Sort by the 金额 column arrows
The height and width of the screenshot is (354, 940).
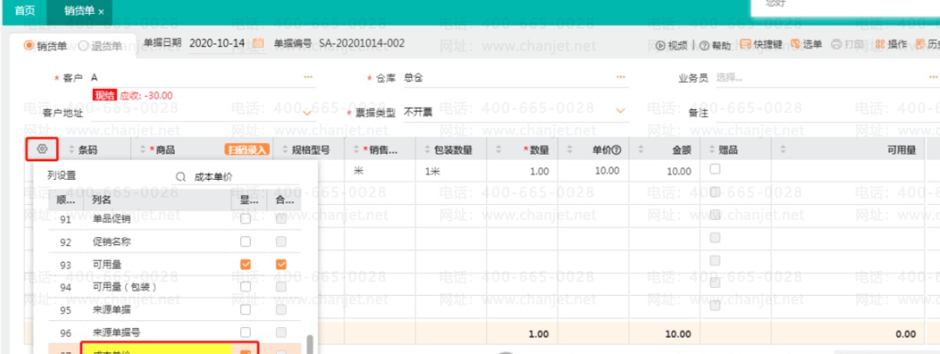[x=640, y=151]
